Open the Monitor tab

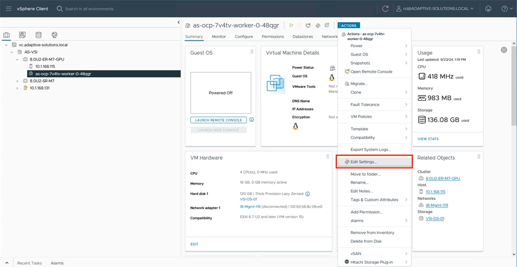pos(219,36)
